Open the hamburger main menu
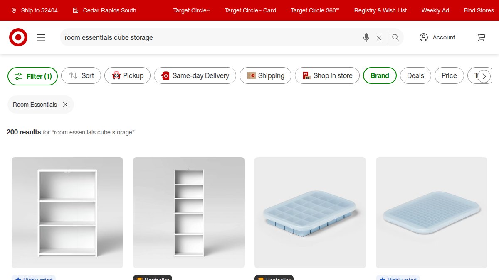 [41, 37]
